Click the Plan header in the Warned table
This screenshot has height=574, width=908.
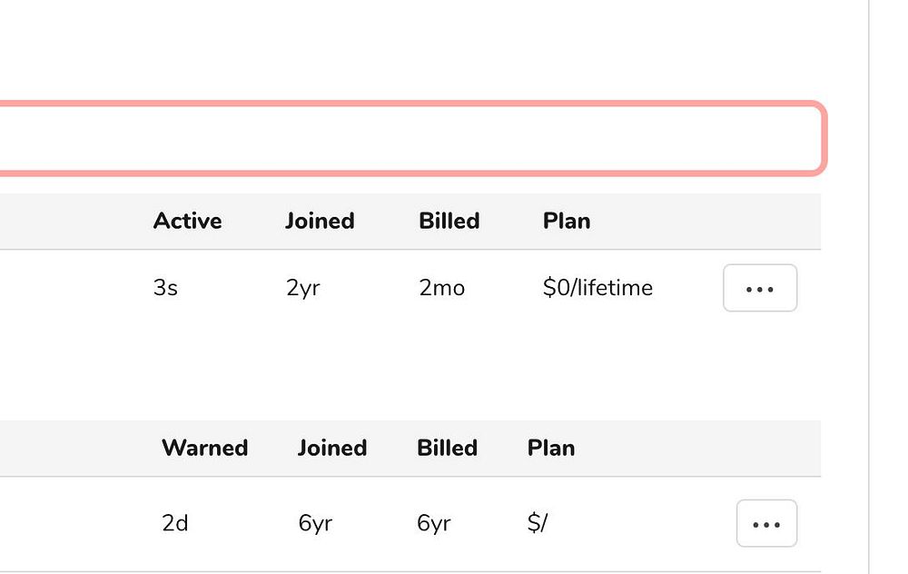pyautogui.click(x=551, y=448)
